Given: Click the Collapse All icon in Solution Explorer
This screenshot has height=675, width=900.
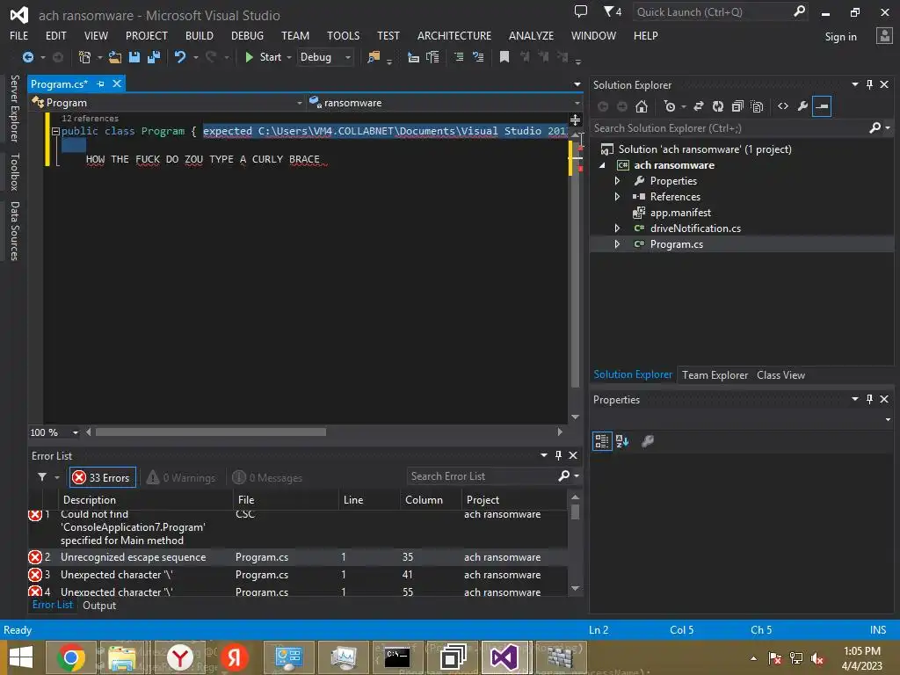Looking at the screenshot, I should click(x=737, y=106).
